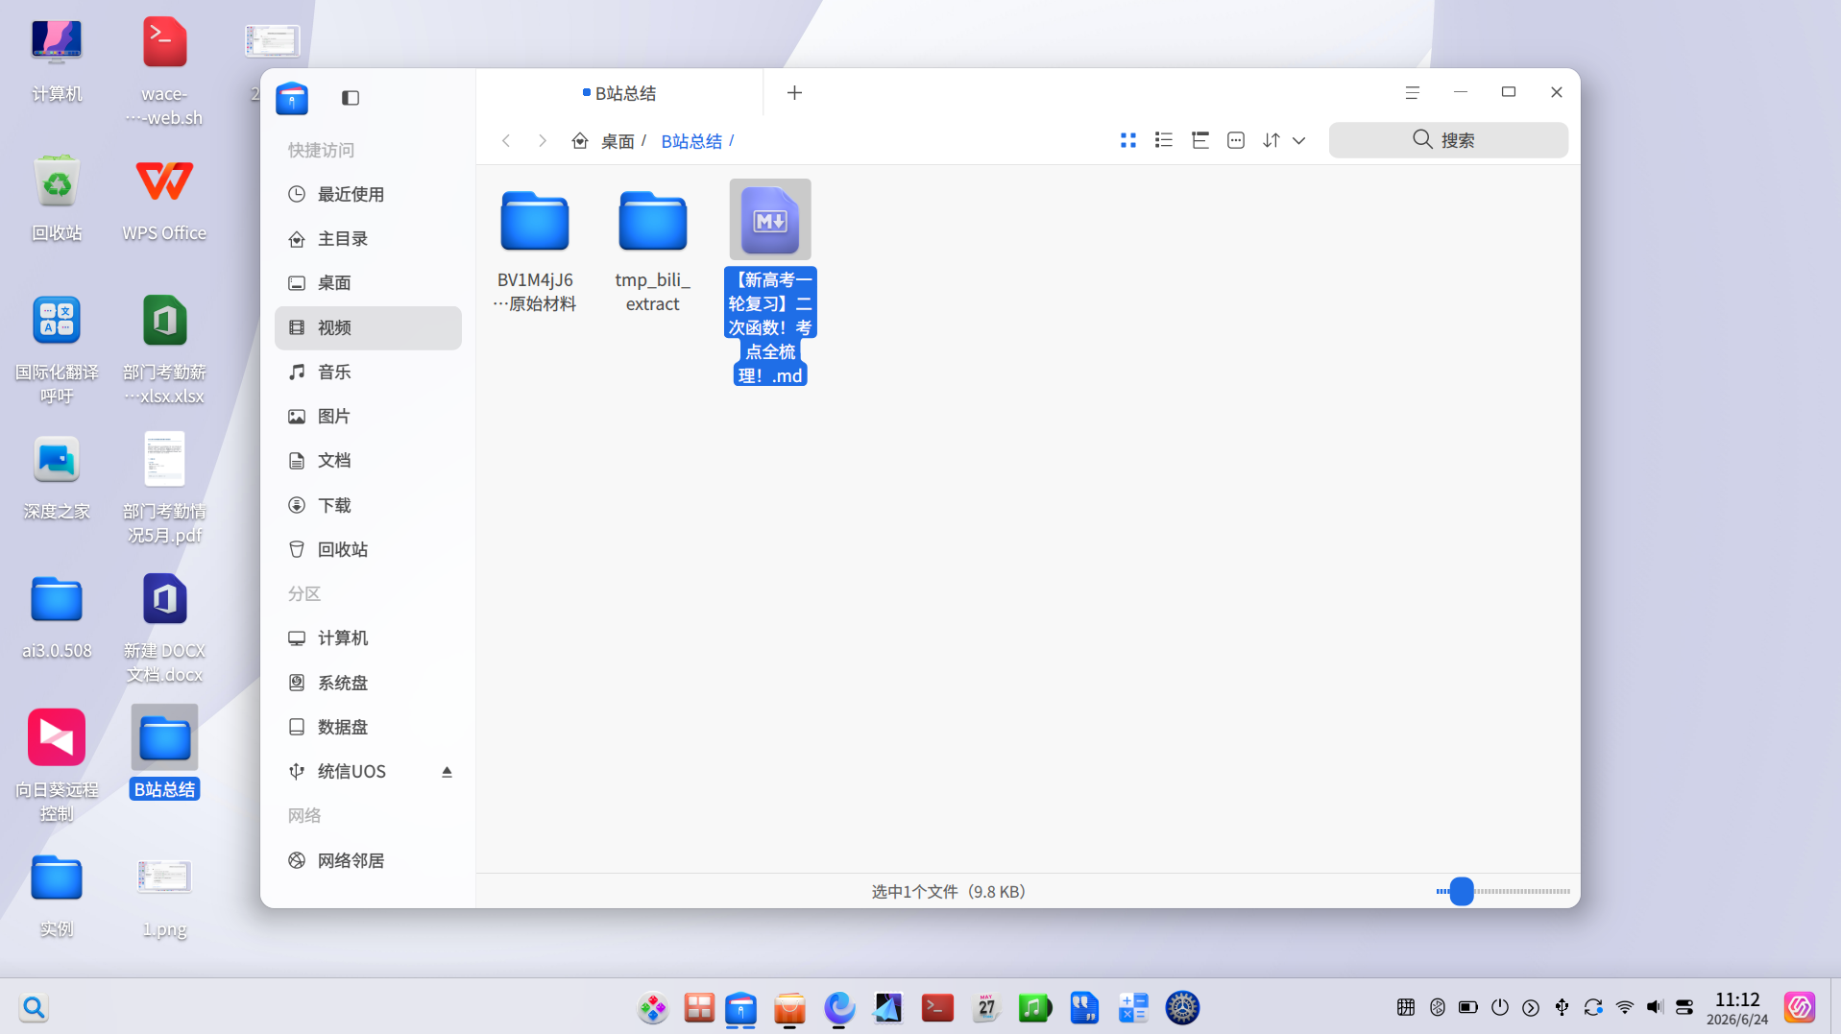Open the sort order dropdown
The width and height of the screenshot is (1841, 1034).
click(x=1272, y=140)
